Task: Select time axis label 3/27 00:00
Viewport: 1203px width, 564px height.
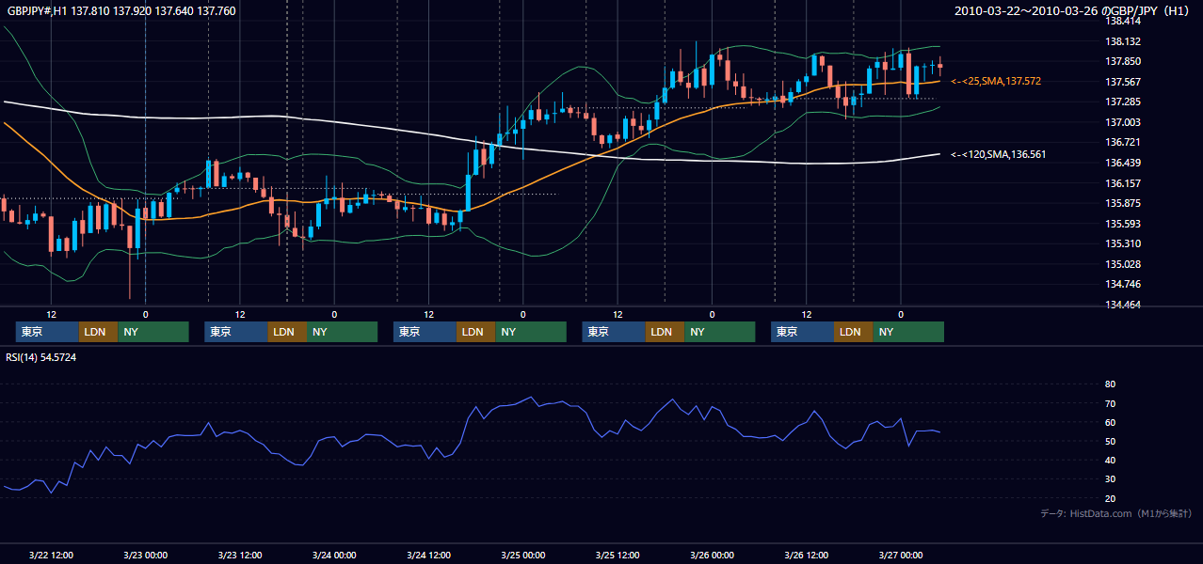Action: point(900,556)
